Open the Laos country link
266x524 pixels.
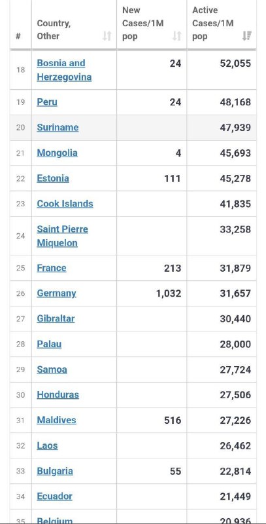coord(47,445)
